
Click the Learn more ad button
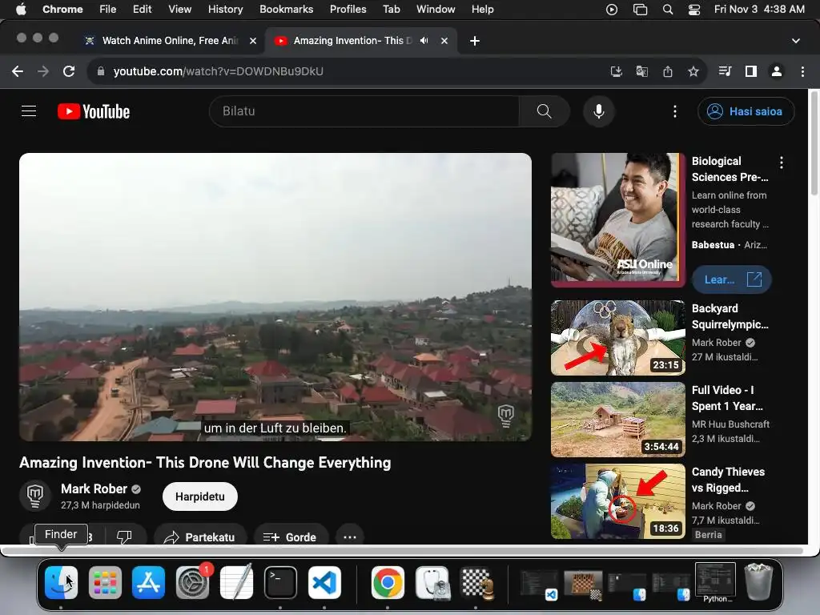pyautogui.click(x=732, y=279)
